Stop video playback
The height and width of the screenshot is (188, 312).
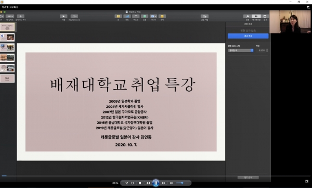(140, 183)
